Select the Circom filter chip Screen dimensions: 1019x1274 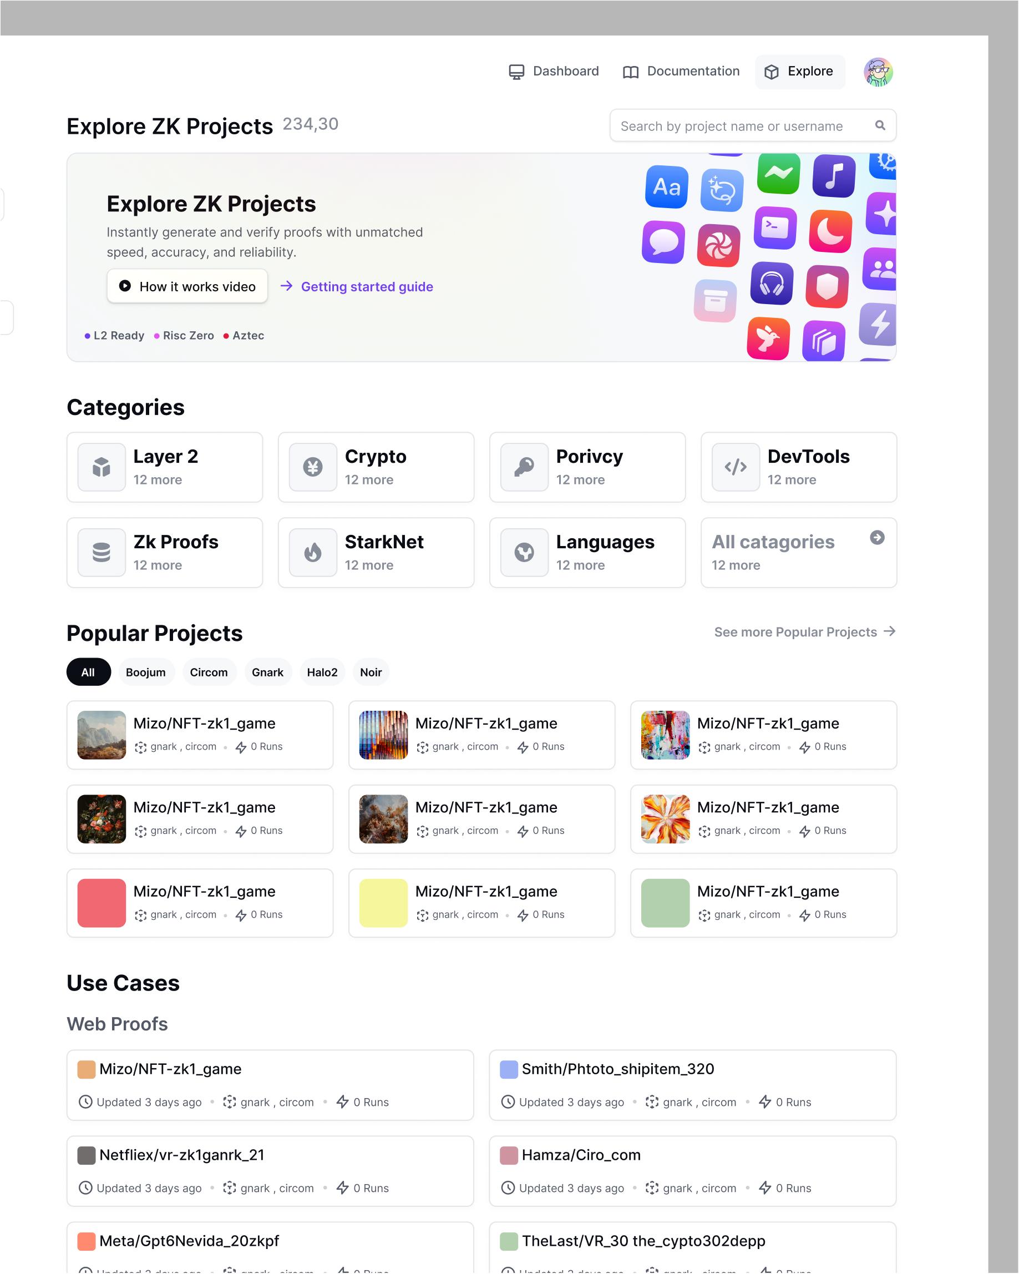pos(209,672)
